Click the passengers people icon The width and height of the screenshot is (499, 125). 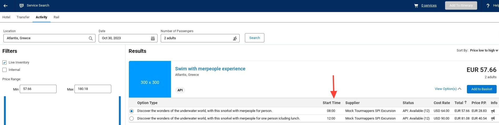(x=235, y=38)
